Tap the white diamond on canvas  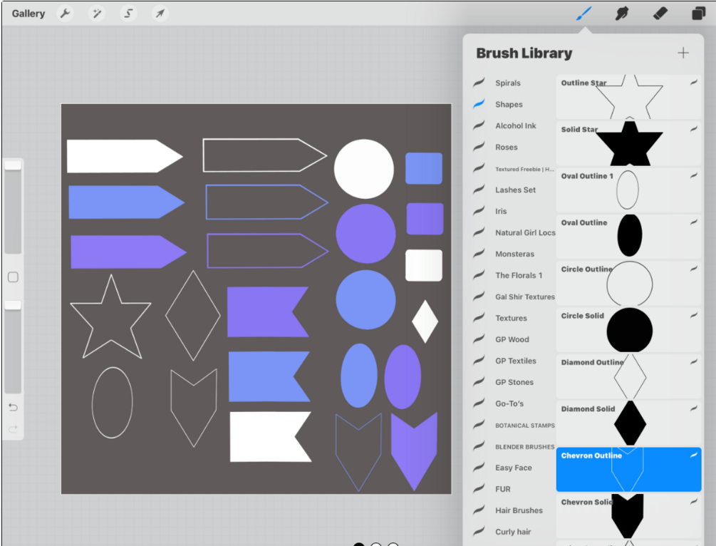425,321
